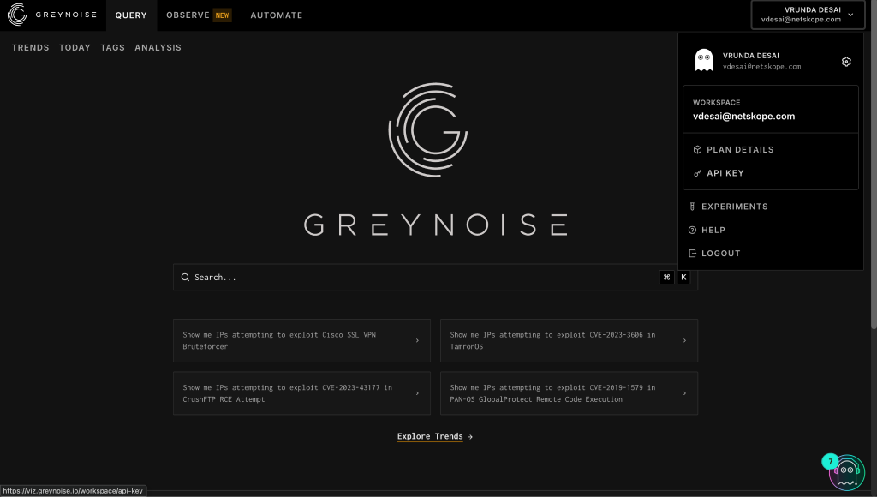
Task: Click the cube icon beside Plan Details
Action: [697, 149]
